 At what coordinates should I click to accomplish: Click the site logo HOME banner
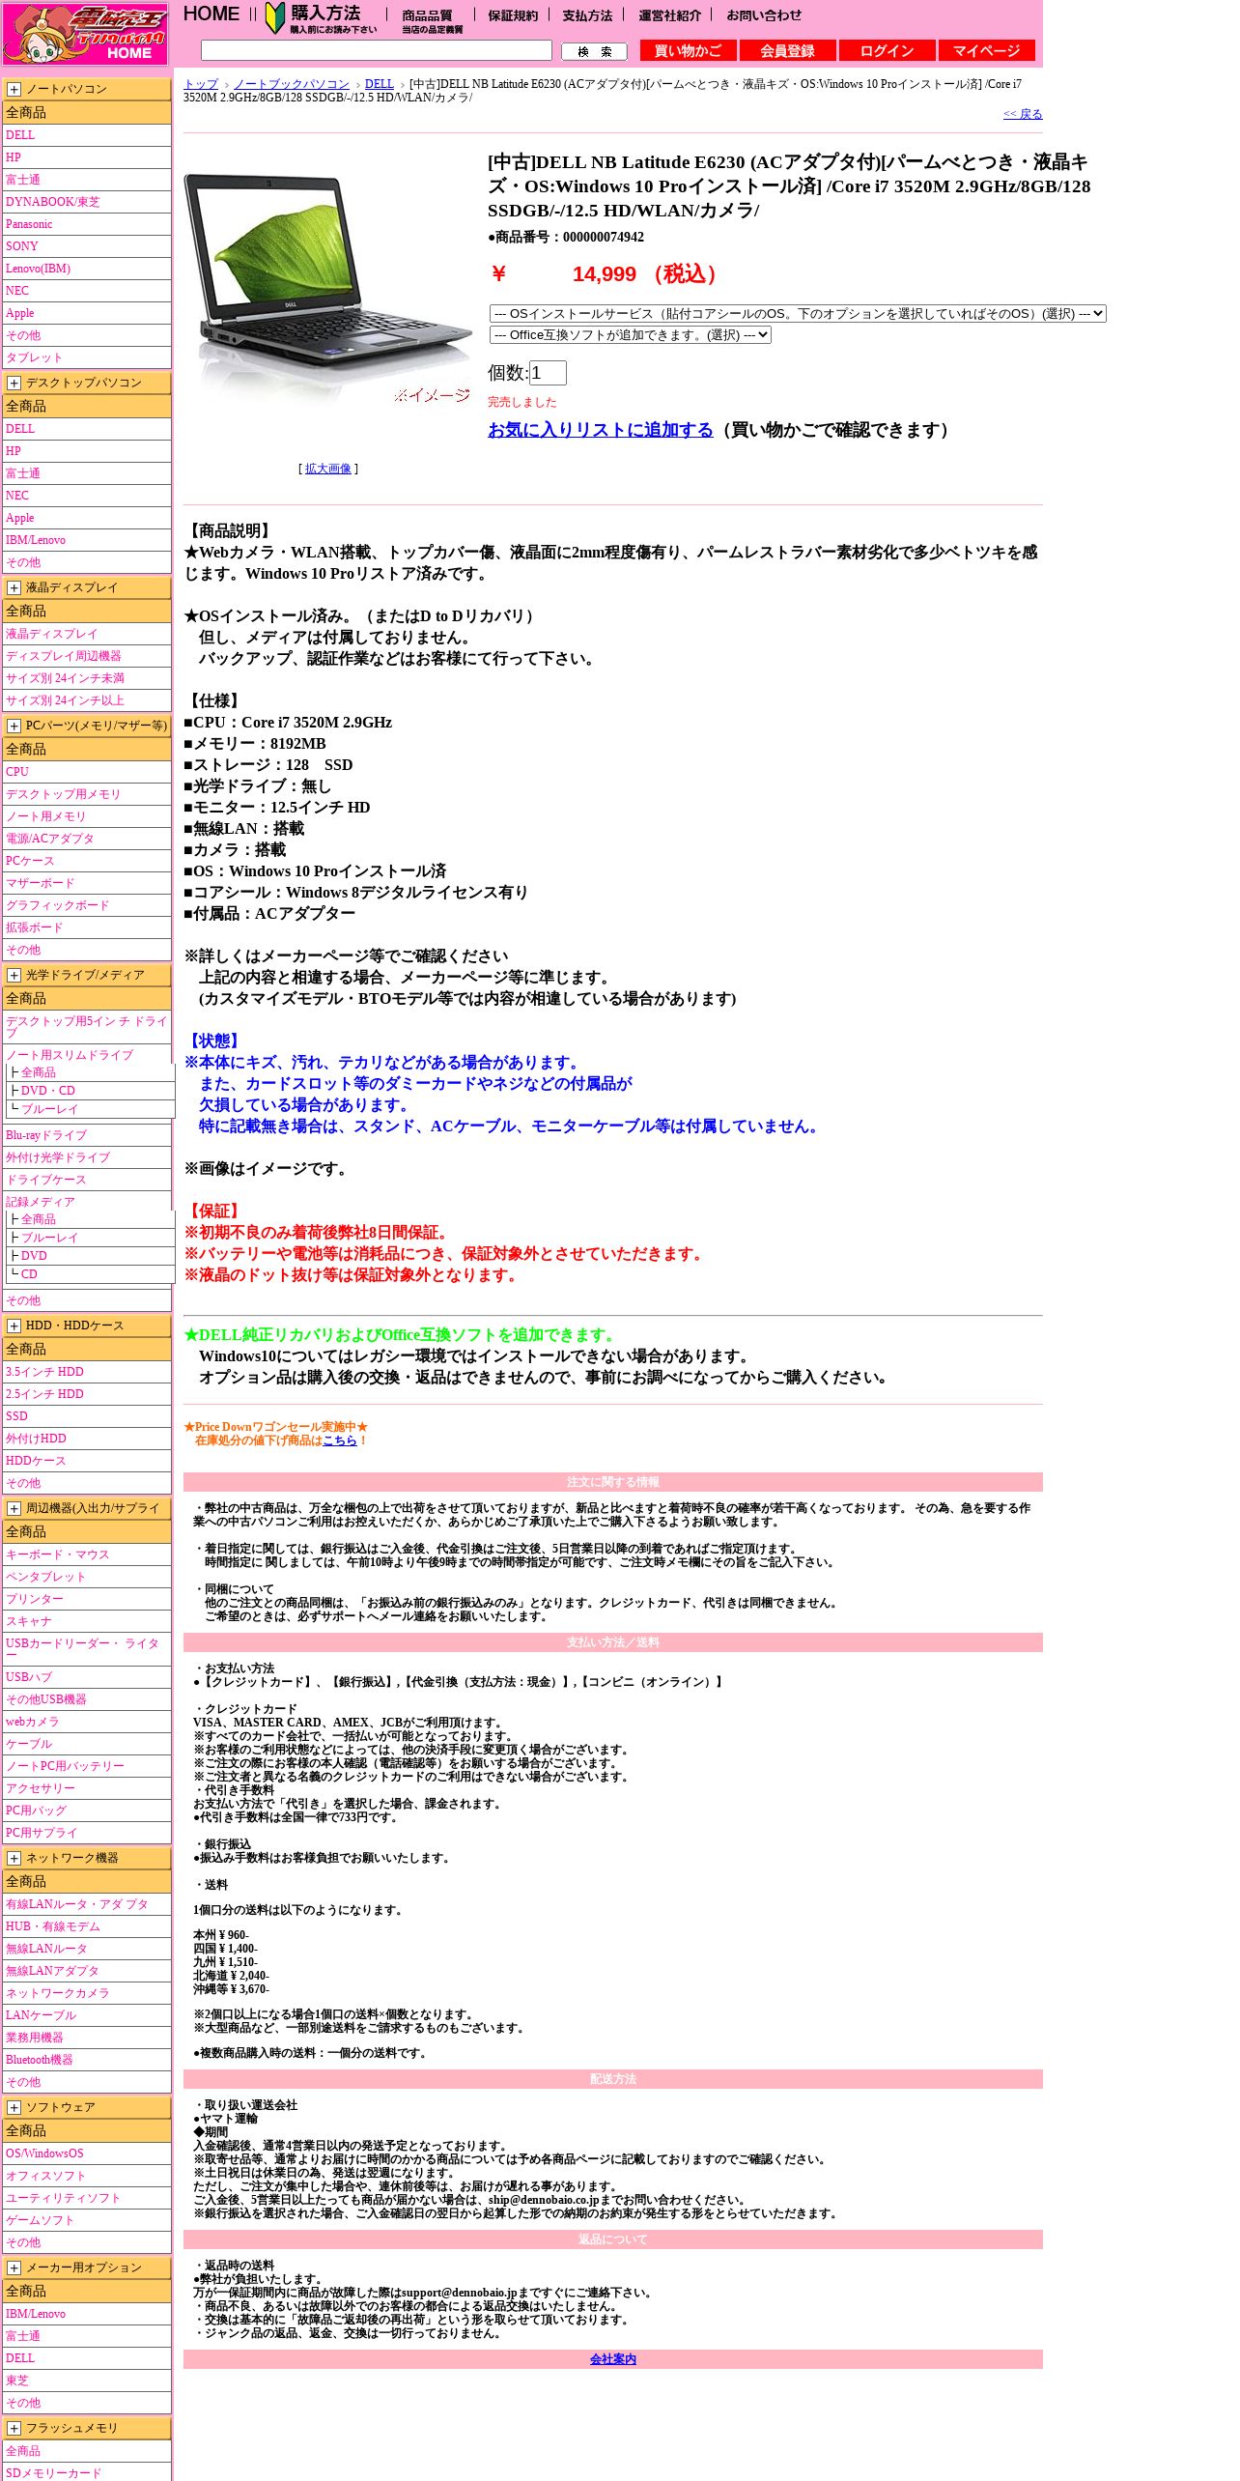pos(85,34)
